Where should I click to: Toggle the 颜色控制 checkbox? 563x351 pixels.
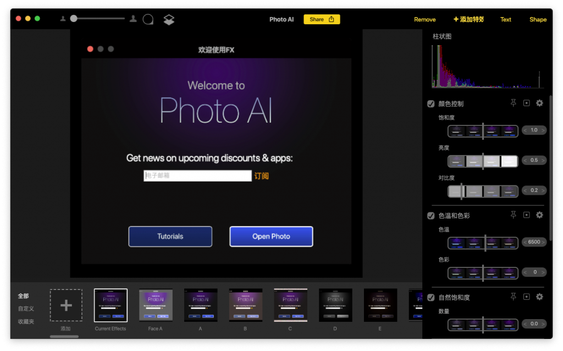(x=431, y=104)
